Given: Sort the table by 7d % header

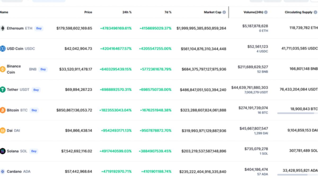Looking at the screenshot, I should click(x=167, y=12).
